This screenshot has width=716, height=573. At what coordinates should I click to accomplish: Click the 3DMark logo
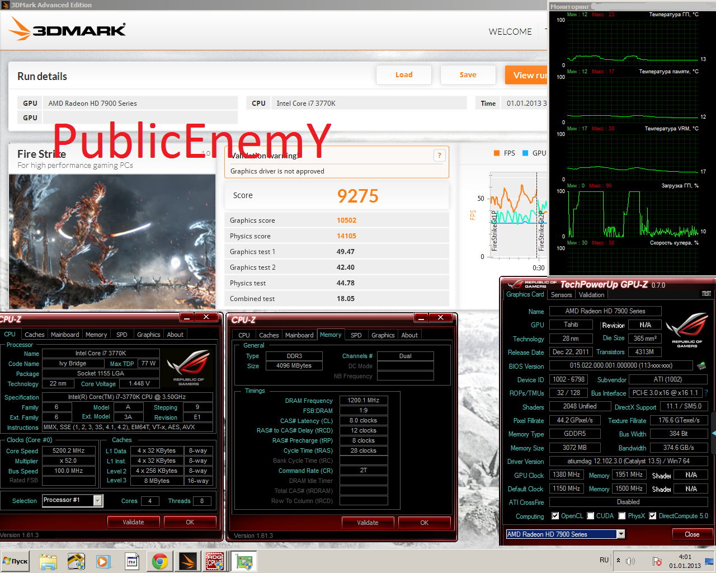68,29
